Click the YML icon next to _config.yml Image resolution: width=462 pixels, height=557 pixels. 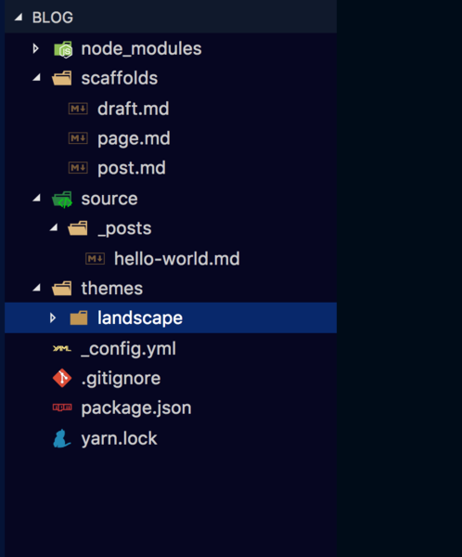coord(62,348)
